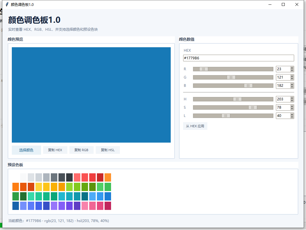Pick the crimson swatch ending the last preset row
This screenshot has width=306, height=230.
108,206
